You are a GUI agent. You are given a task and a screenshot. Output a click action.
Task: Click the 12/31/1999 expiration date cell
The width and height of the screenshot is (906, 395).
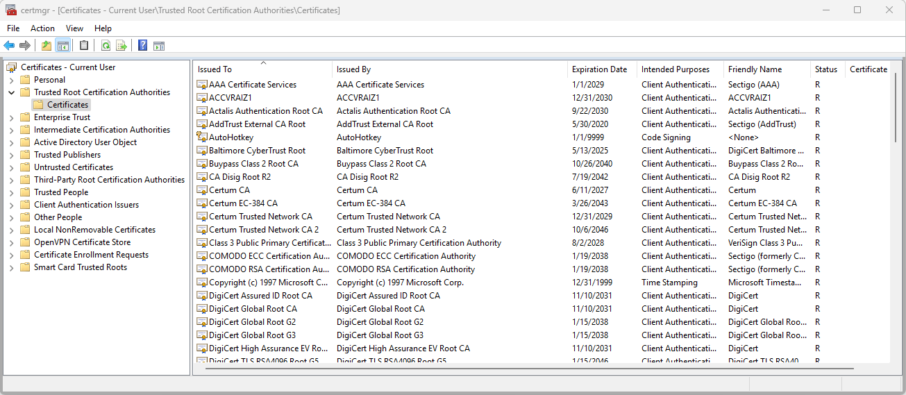point(592,283)
